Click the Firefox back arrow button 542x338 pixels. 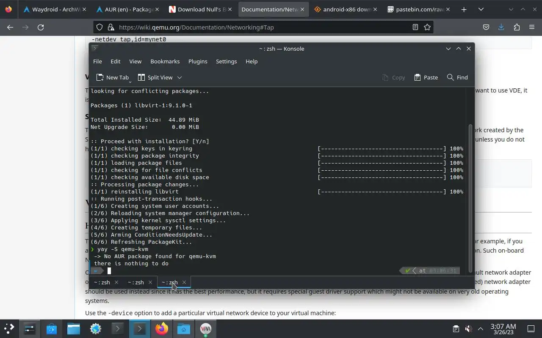[10, 27]
